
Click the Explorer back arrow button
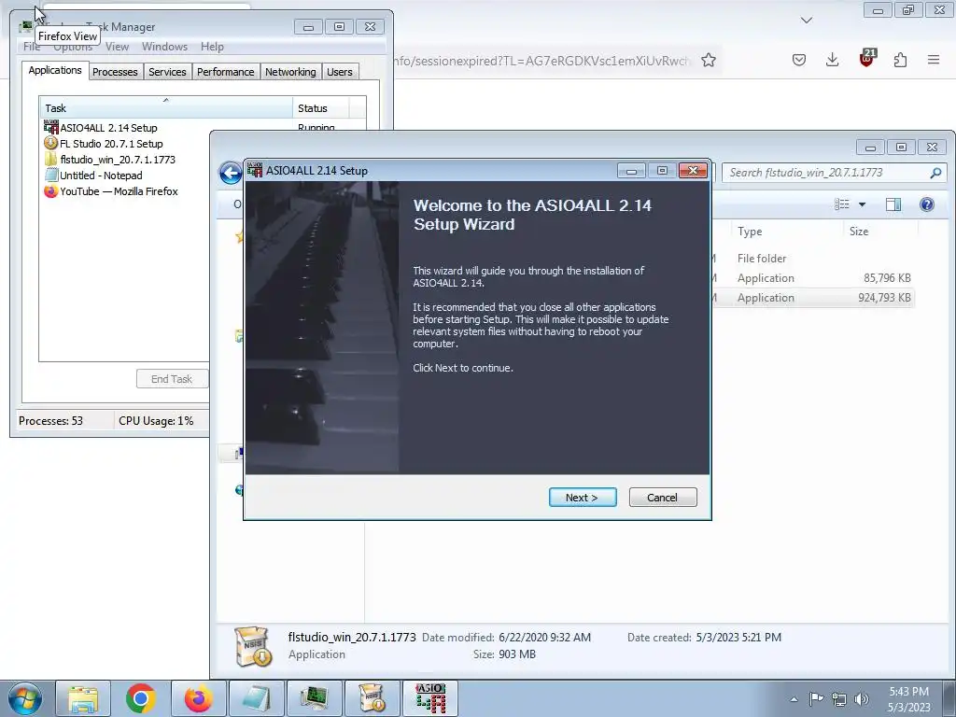coord(231,173)
